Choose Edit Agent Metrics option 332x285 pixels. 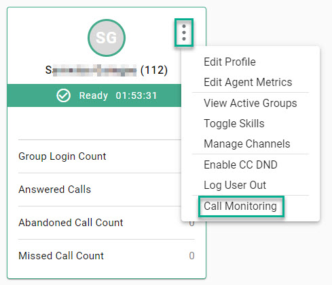[x=248, y=82]
